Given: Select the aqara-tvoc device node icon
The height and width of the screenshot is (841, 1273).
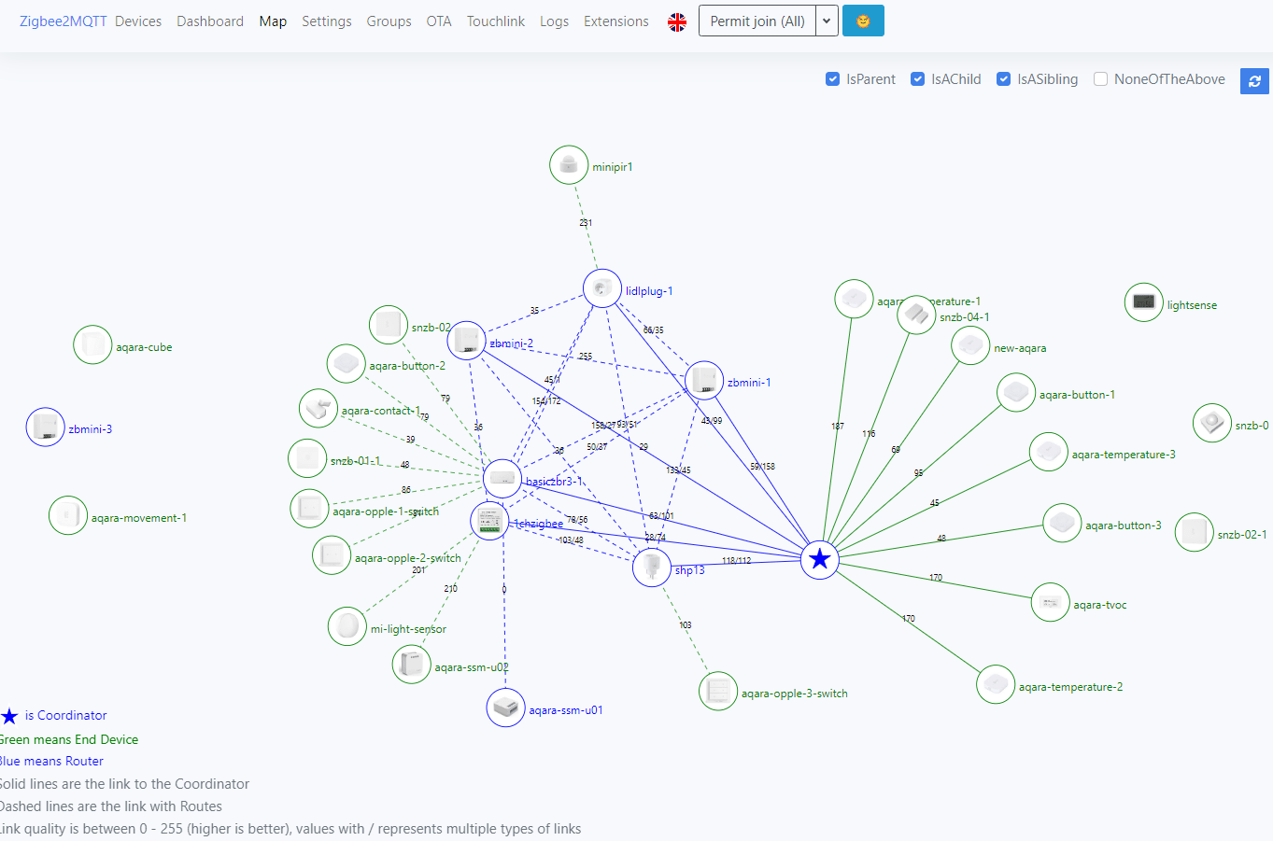Looking at the screenshot, I should (1050, 603).
